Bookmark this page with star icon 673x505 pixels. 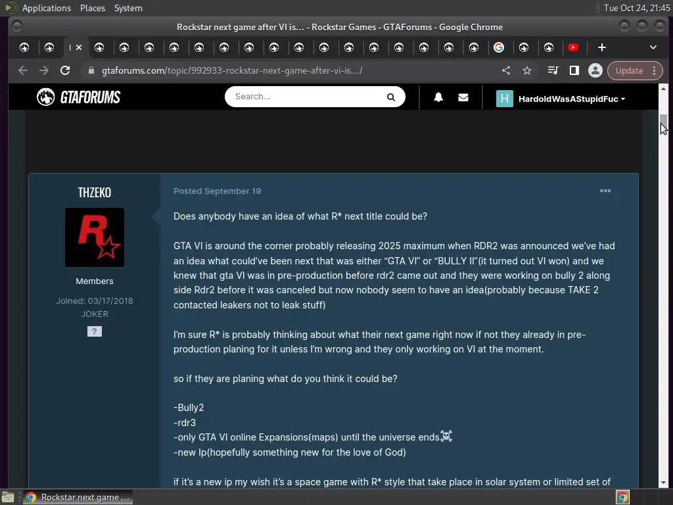(x=527, y=70)
